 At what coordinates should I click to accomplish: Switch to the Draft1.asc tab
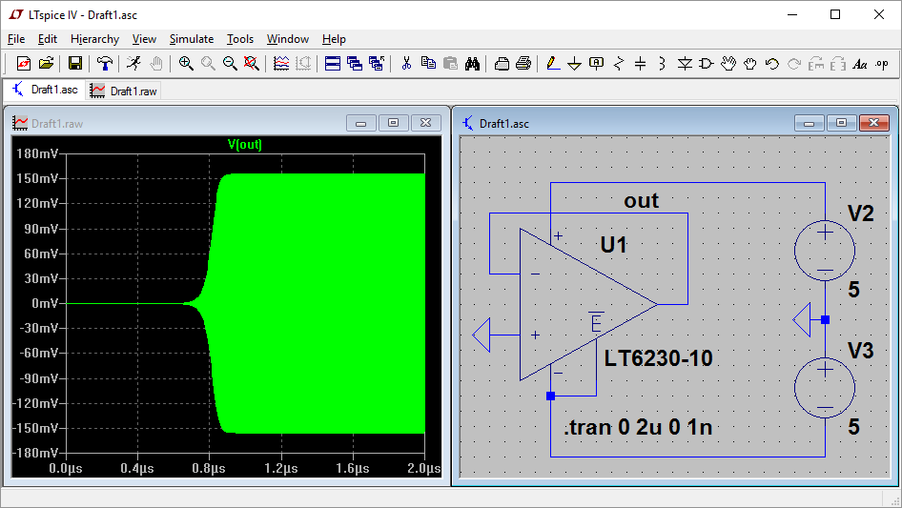tap(45, 90)
